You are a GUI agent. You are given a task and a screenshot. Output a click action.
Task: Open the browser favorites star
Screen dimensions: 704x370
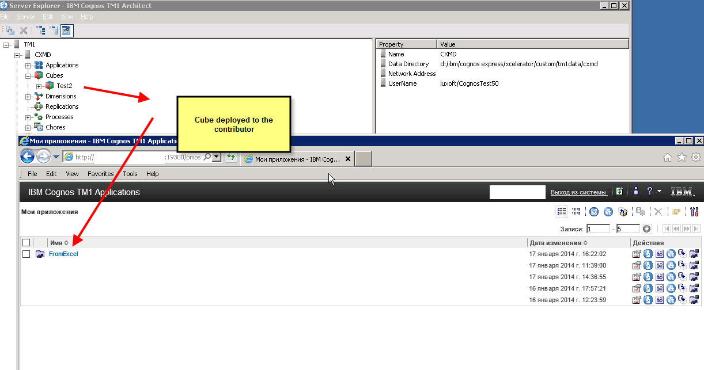(682, 157)
